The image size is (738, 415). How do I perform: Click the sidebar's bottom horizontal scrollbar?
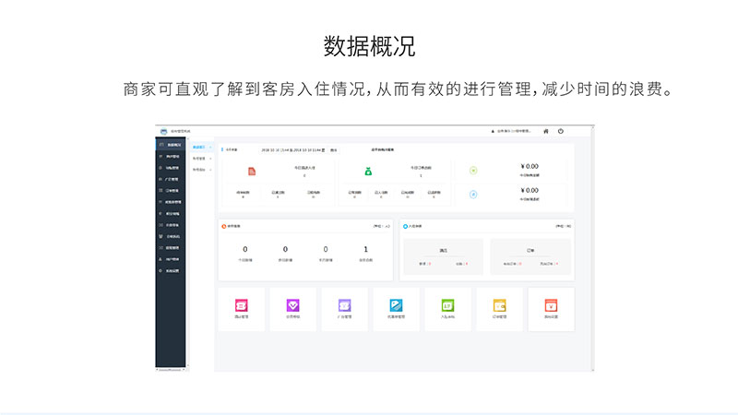click(x=171, y=370)
